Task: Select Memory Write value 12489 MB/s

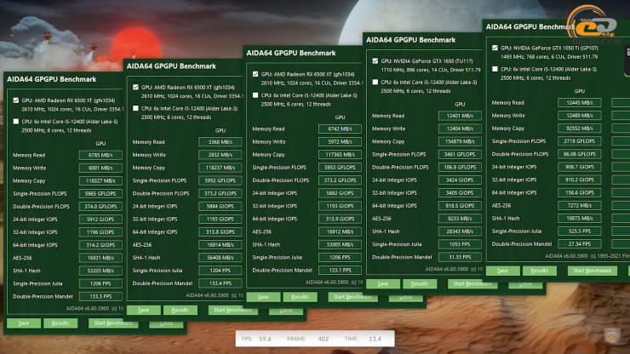Action: (x=580, y=116)
